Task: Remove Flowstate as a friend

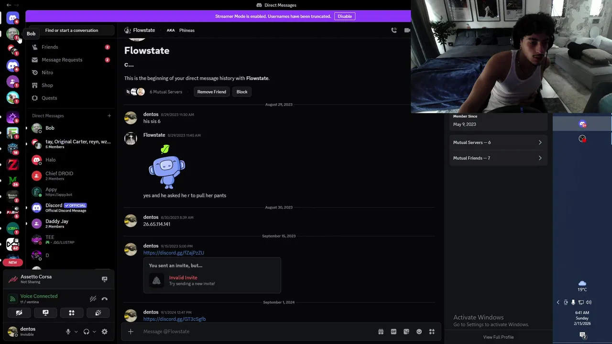Action: point(212,92)
